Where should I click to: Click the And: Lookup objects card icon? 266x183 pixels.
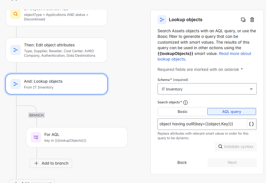(15, 84)
